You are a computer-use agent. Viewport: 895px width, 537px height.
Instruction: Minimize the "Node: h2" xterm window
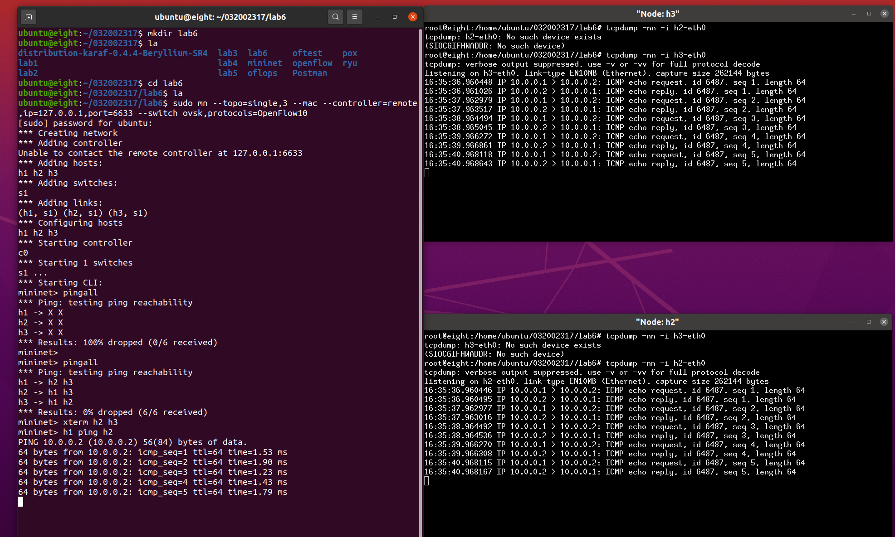[853, 322]
